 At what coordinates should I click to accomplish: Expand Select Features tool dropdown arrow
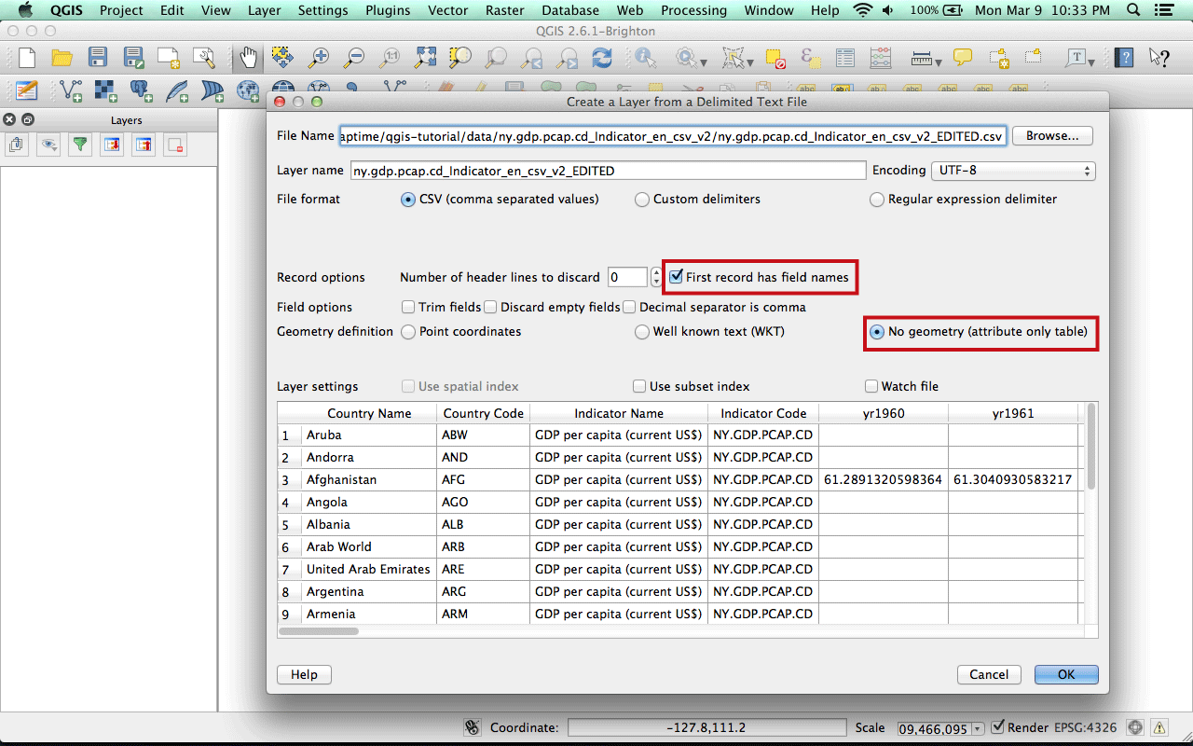coord(750,62)
